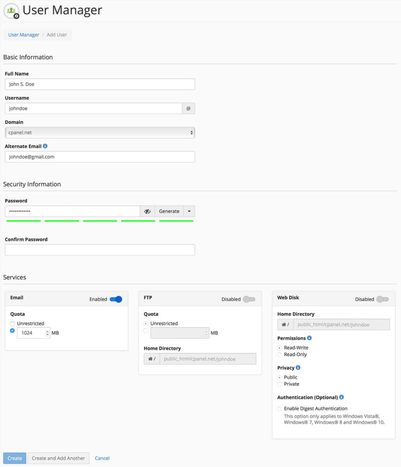The width and height of the screenshot is (401, 467).
Task: Click the Privacy info icon
Action: [298, 368]
